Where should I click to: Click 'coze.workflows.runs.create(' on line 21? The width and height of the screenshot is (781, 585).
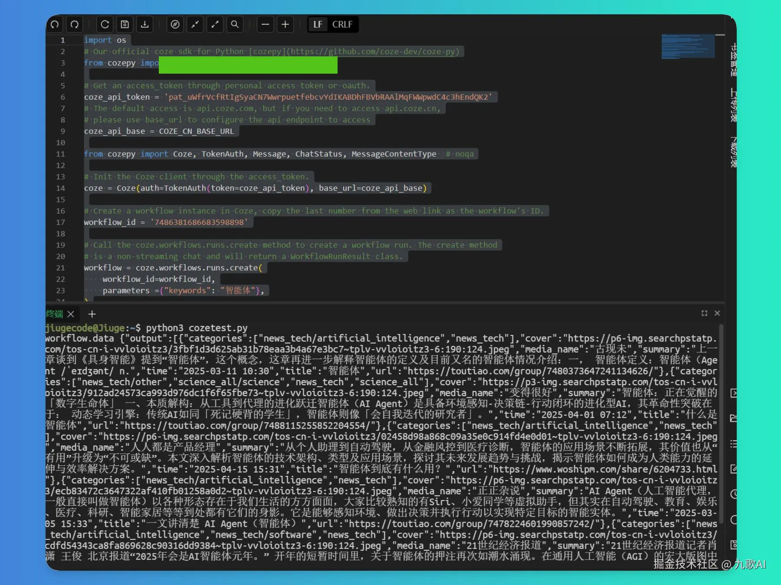(199, 268)
